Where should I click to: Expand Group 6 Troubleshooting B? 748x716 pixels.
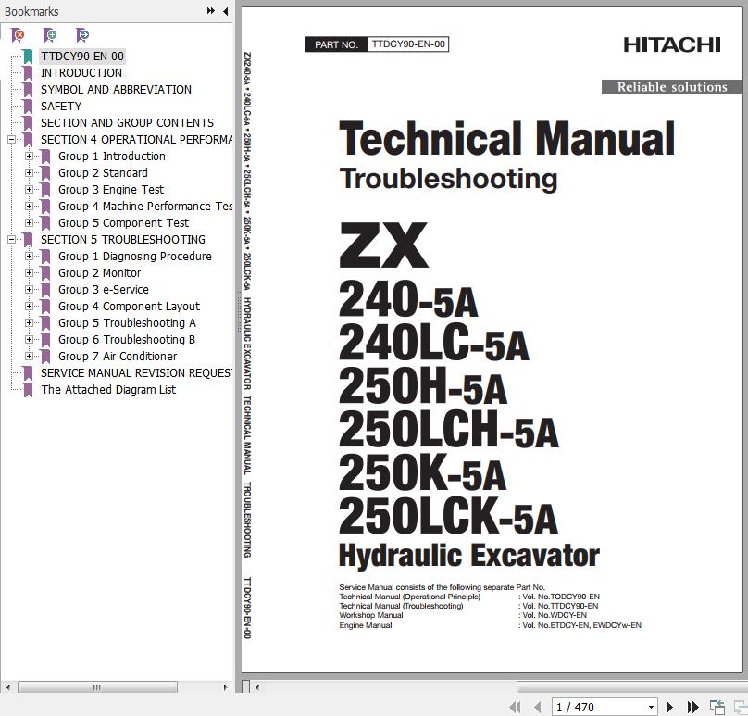coord(29,340)
